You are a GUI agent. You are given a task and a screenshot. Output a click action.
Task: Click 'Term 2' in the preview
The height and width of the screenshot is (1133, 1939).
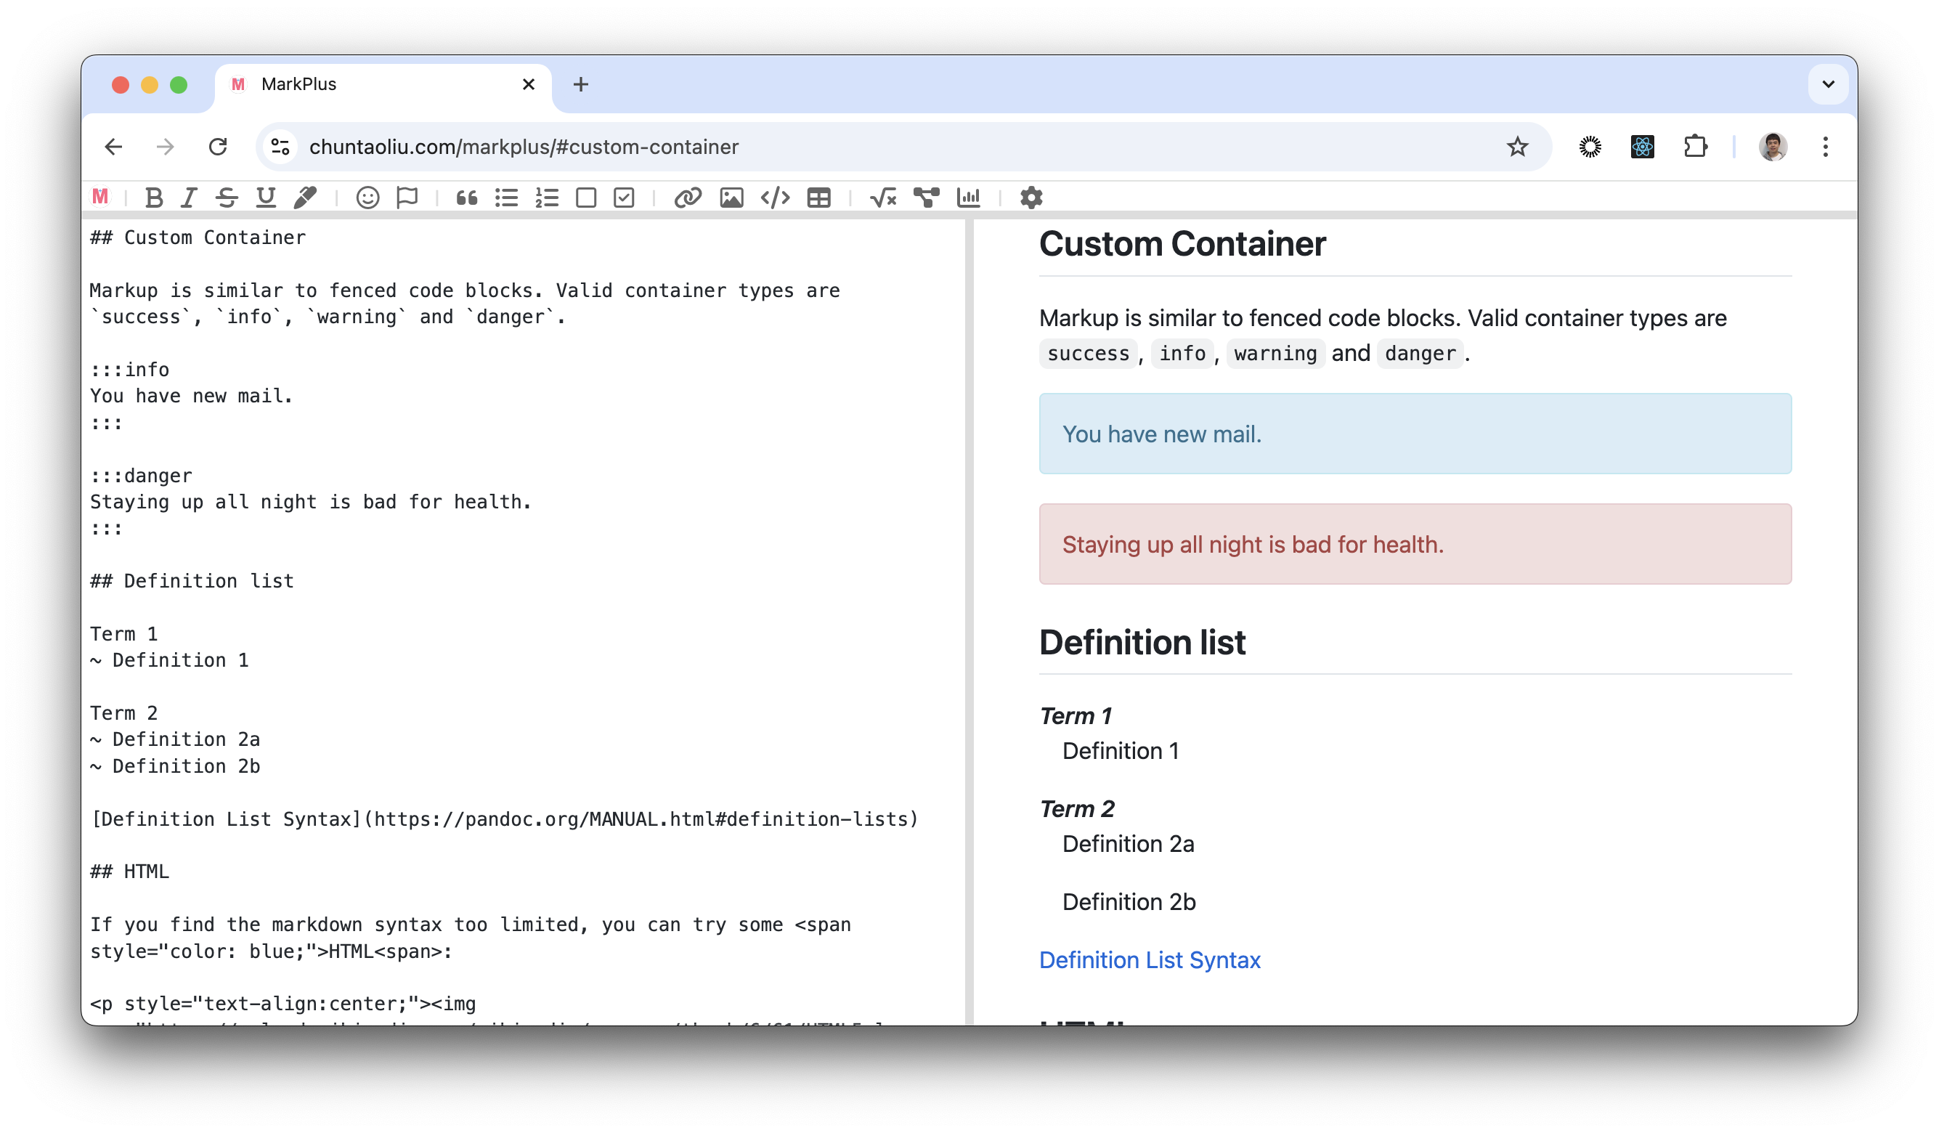[x=1076, y=809]
